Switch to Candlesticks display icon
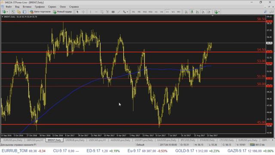 click(192, 12)
